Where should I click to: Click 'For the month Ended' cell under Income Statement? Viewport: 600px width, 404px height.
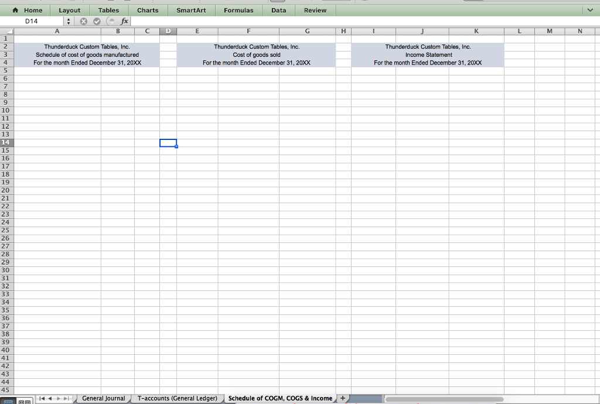coord(428,63)
